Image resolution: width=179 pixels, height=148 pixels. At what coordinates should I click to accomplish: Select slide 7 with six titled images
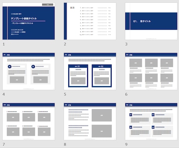(x=29, y=122)
